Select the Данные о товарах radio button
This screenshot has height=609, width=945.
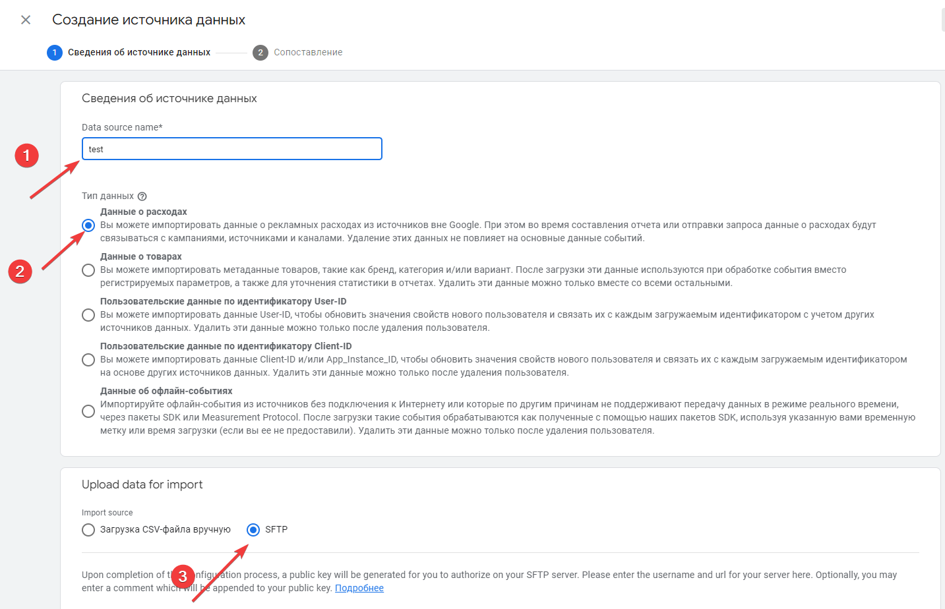click(x=88, y=270)
